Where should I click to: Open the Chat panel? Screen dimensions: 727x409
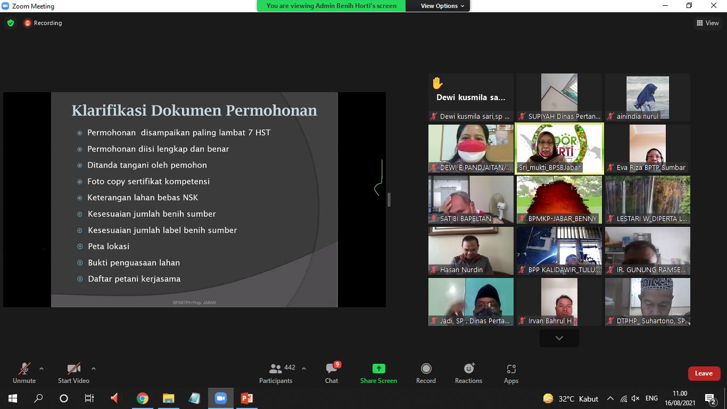tap(332, 372)
